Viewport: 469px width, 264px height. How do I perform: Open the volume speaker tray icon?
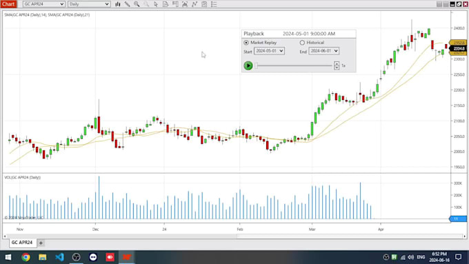411,257
